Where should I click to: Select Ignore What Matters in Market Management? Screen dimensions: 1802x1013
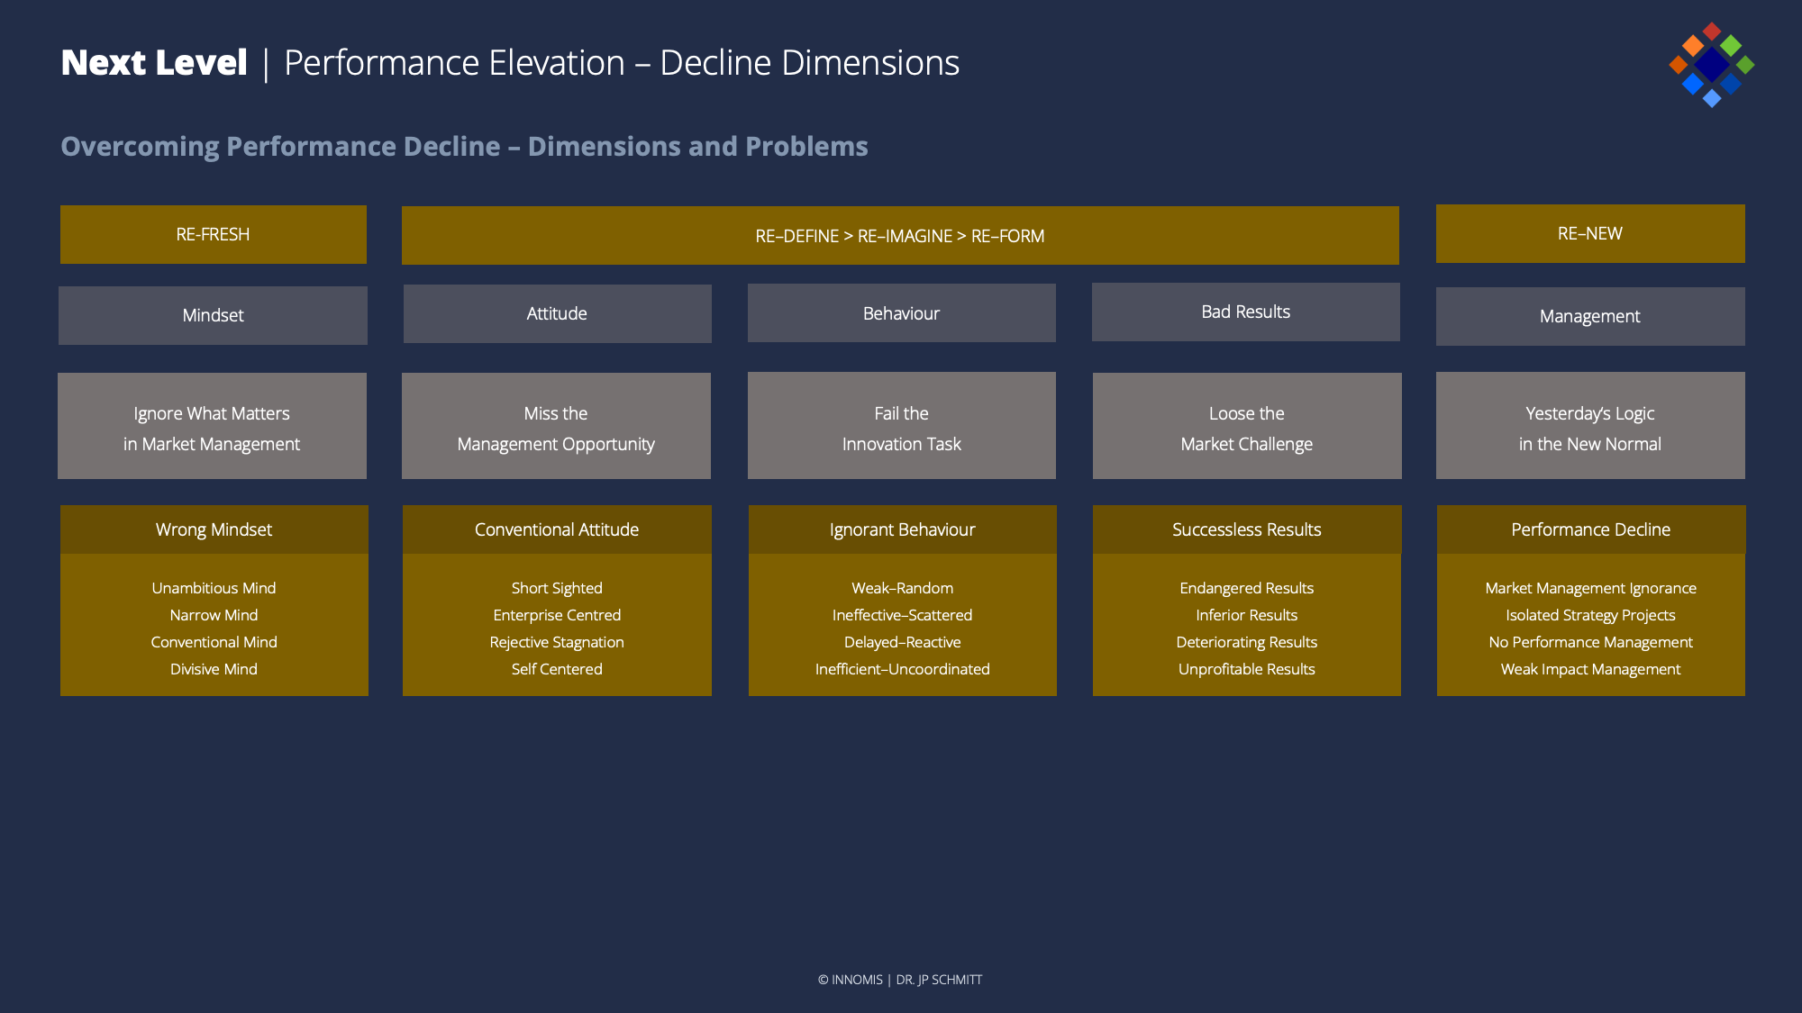(212, 427)
